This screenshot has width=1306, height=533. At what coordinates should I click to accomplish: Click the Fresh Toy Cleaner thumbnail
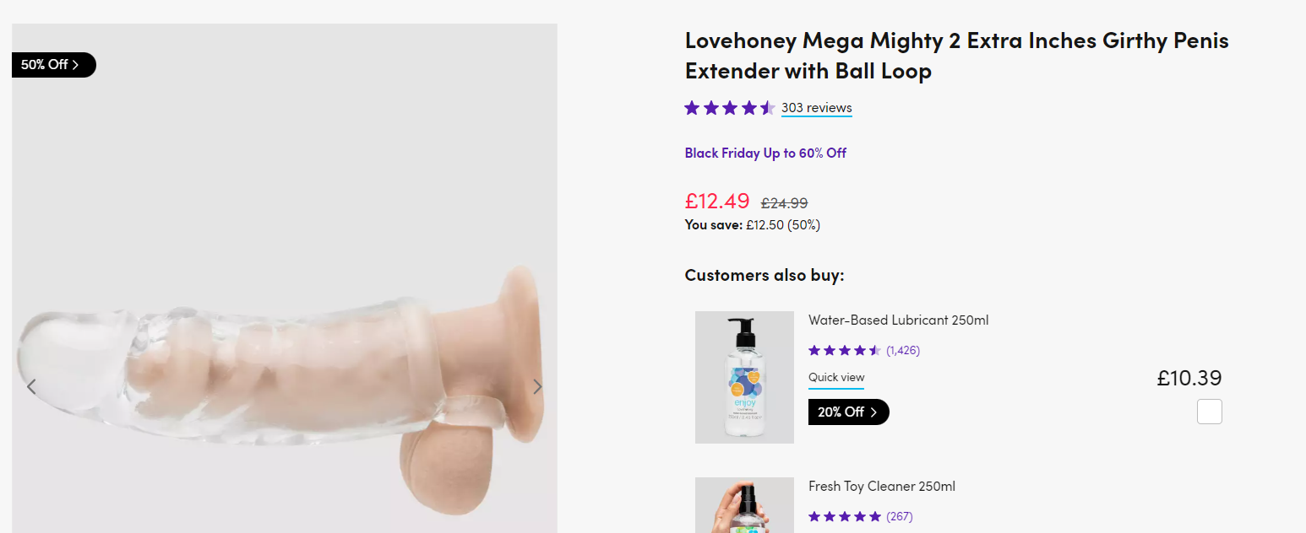pos(744,506)
